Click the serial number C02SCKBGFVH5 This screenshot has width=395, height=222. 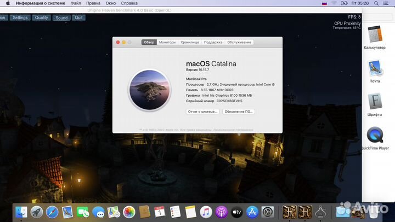click(229, 101)
